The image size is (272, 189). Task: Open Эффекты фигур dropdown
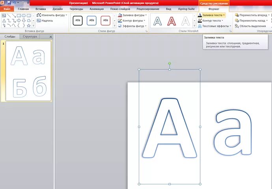pos(132,26)
